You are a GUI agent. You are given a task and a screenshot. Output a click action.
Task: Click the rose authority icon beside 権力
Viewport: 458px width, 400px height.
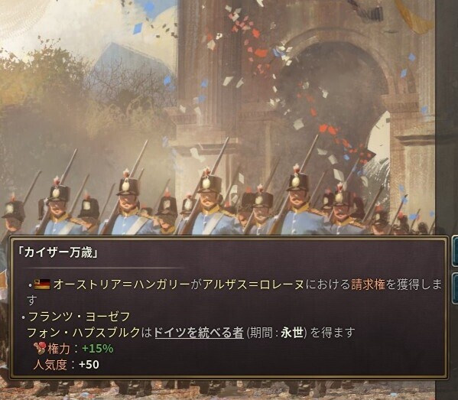coord(40,348)
